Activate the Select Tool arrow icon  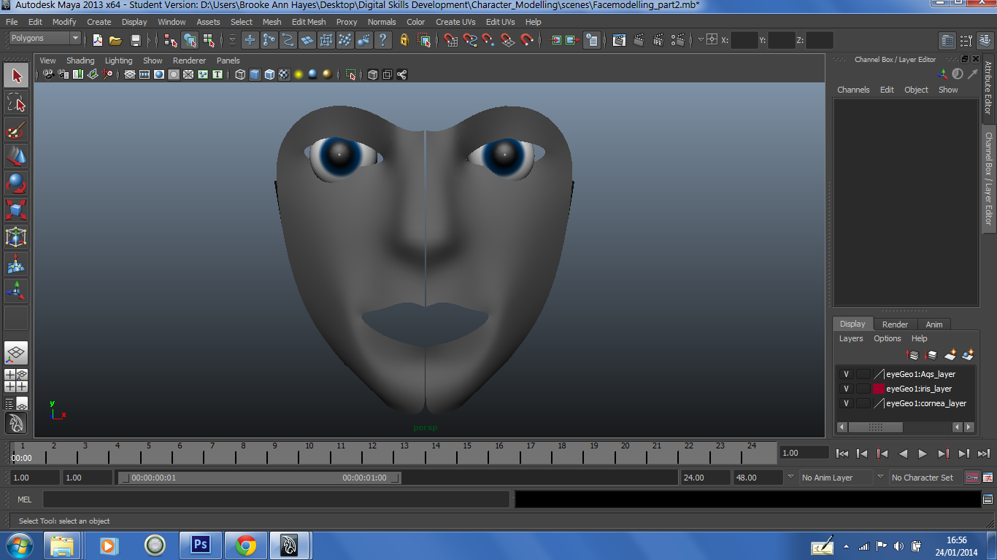(16, 75)
